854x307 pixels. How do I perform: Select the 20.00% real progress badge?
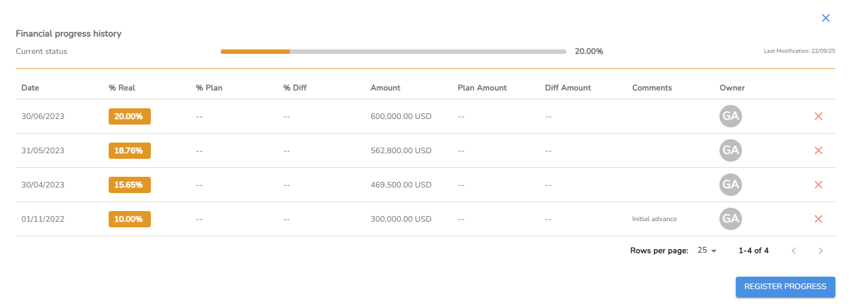pos(129,116)
